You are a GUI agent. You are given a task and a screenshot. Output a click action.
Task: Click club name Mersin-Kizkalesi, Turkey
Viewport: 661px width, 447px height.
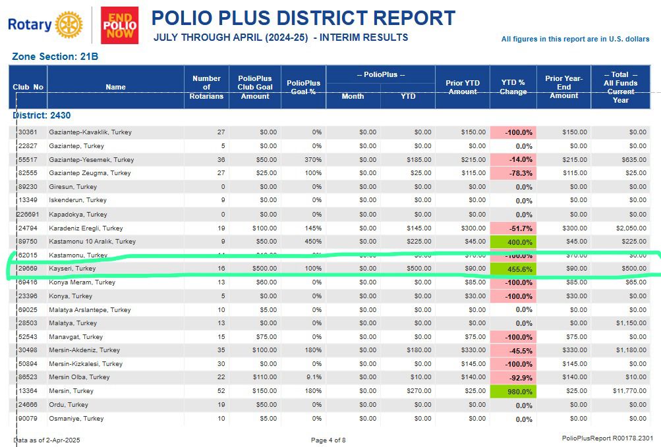coord(86,364)
